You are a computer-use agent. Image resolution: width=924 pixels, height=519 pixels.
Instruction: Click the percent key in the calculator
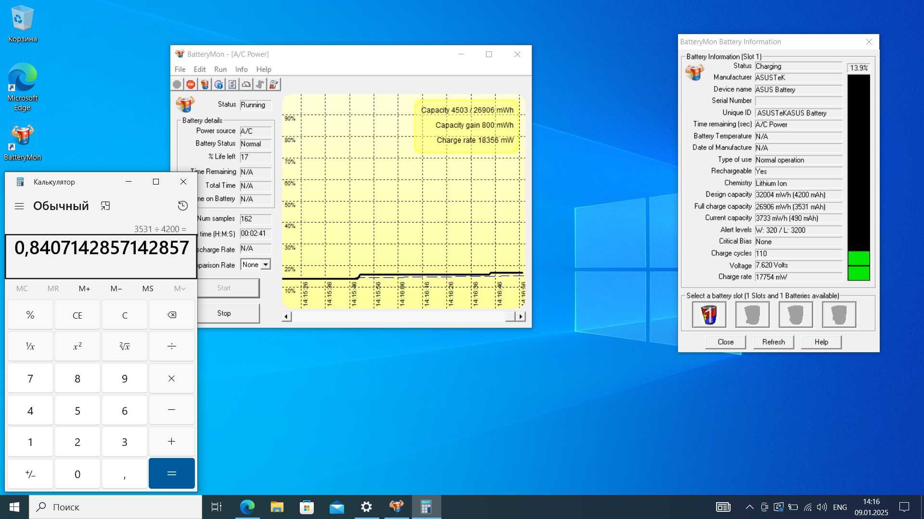click(x=30, y=315)
